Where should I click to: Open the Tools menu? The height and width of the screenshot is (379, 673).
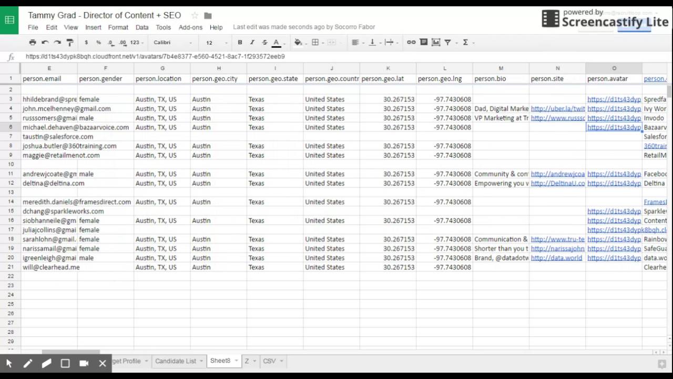(x=163, y=27)
